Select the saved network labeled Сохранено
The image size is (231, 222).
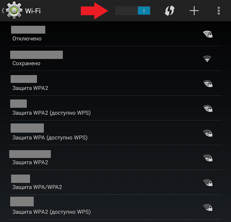(x=115, y=58)
